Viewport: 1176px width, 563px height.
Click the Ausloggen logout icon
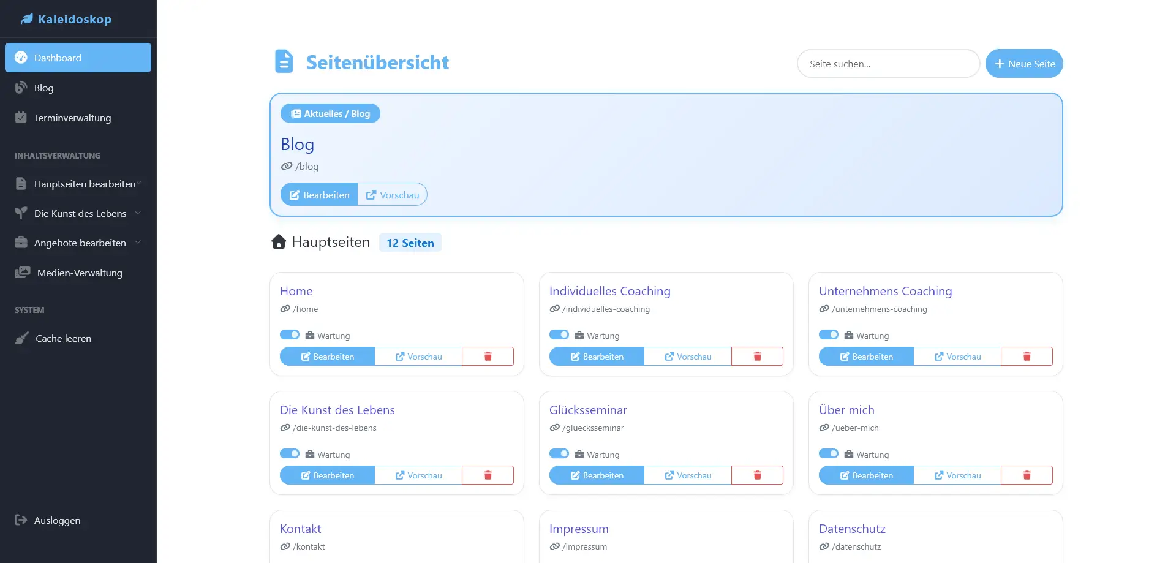21,520
